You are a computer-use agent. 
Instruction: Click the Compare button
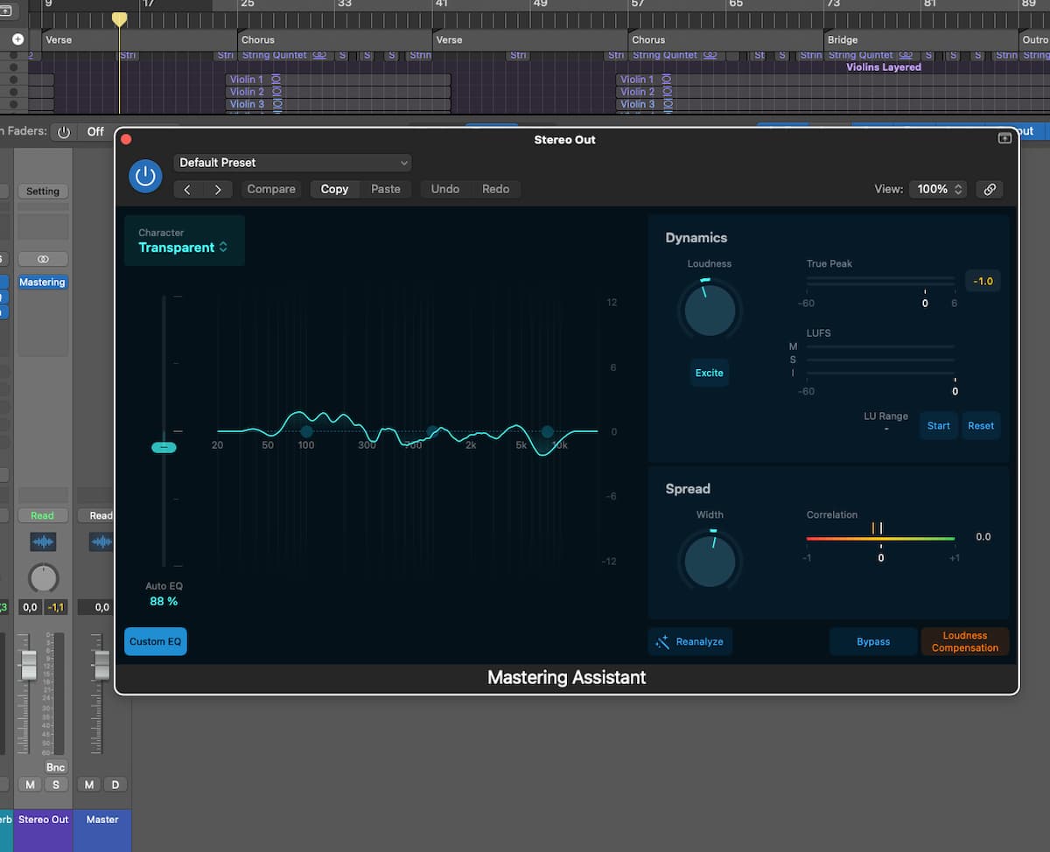(x=271, y=189)
